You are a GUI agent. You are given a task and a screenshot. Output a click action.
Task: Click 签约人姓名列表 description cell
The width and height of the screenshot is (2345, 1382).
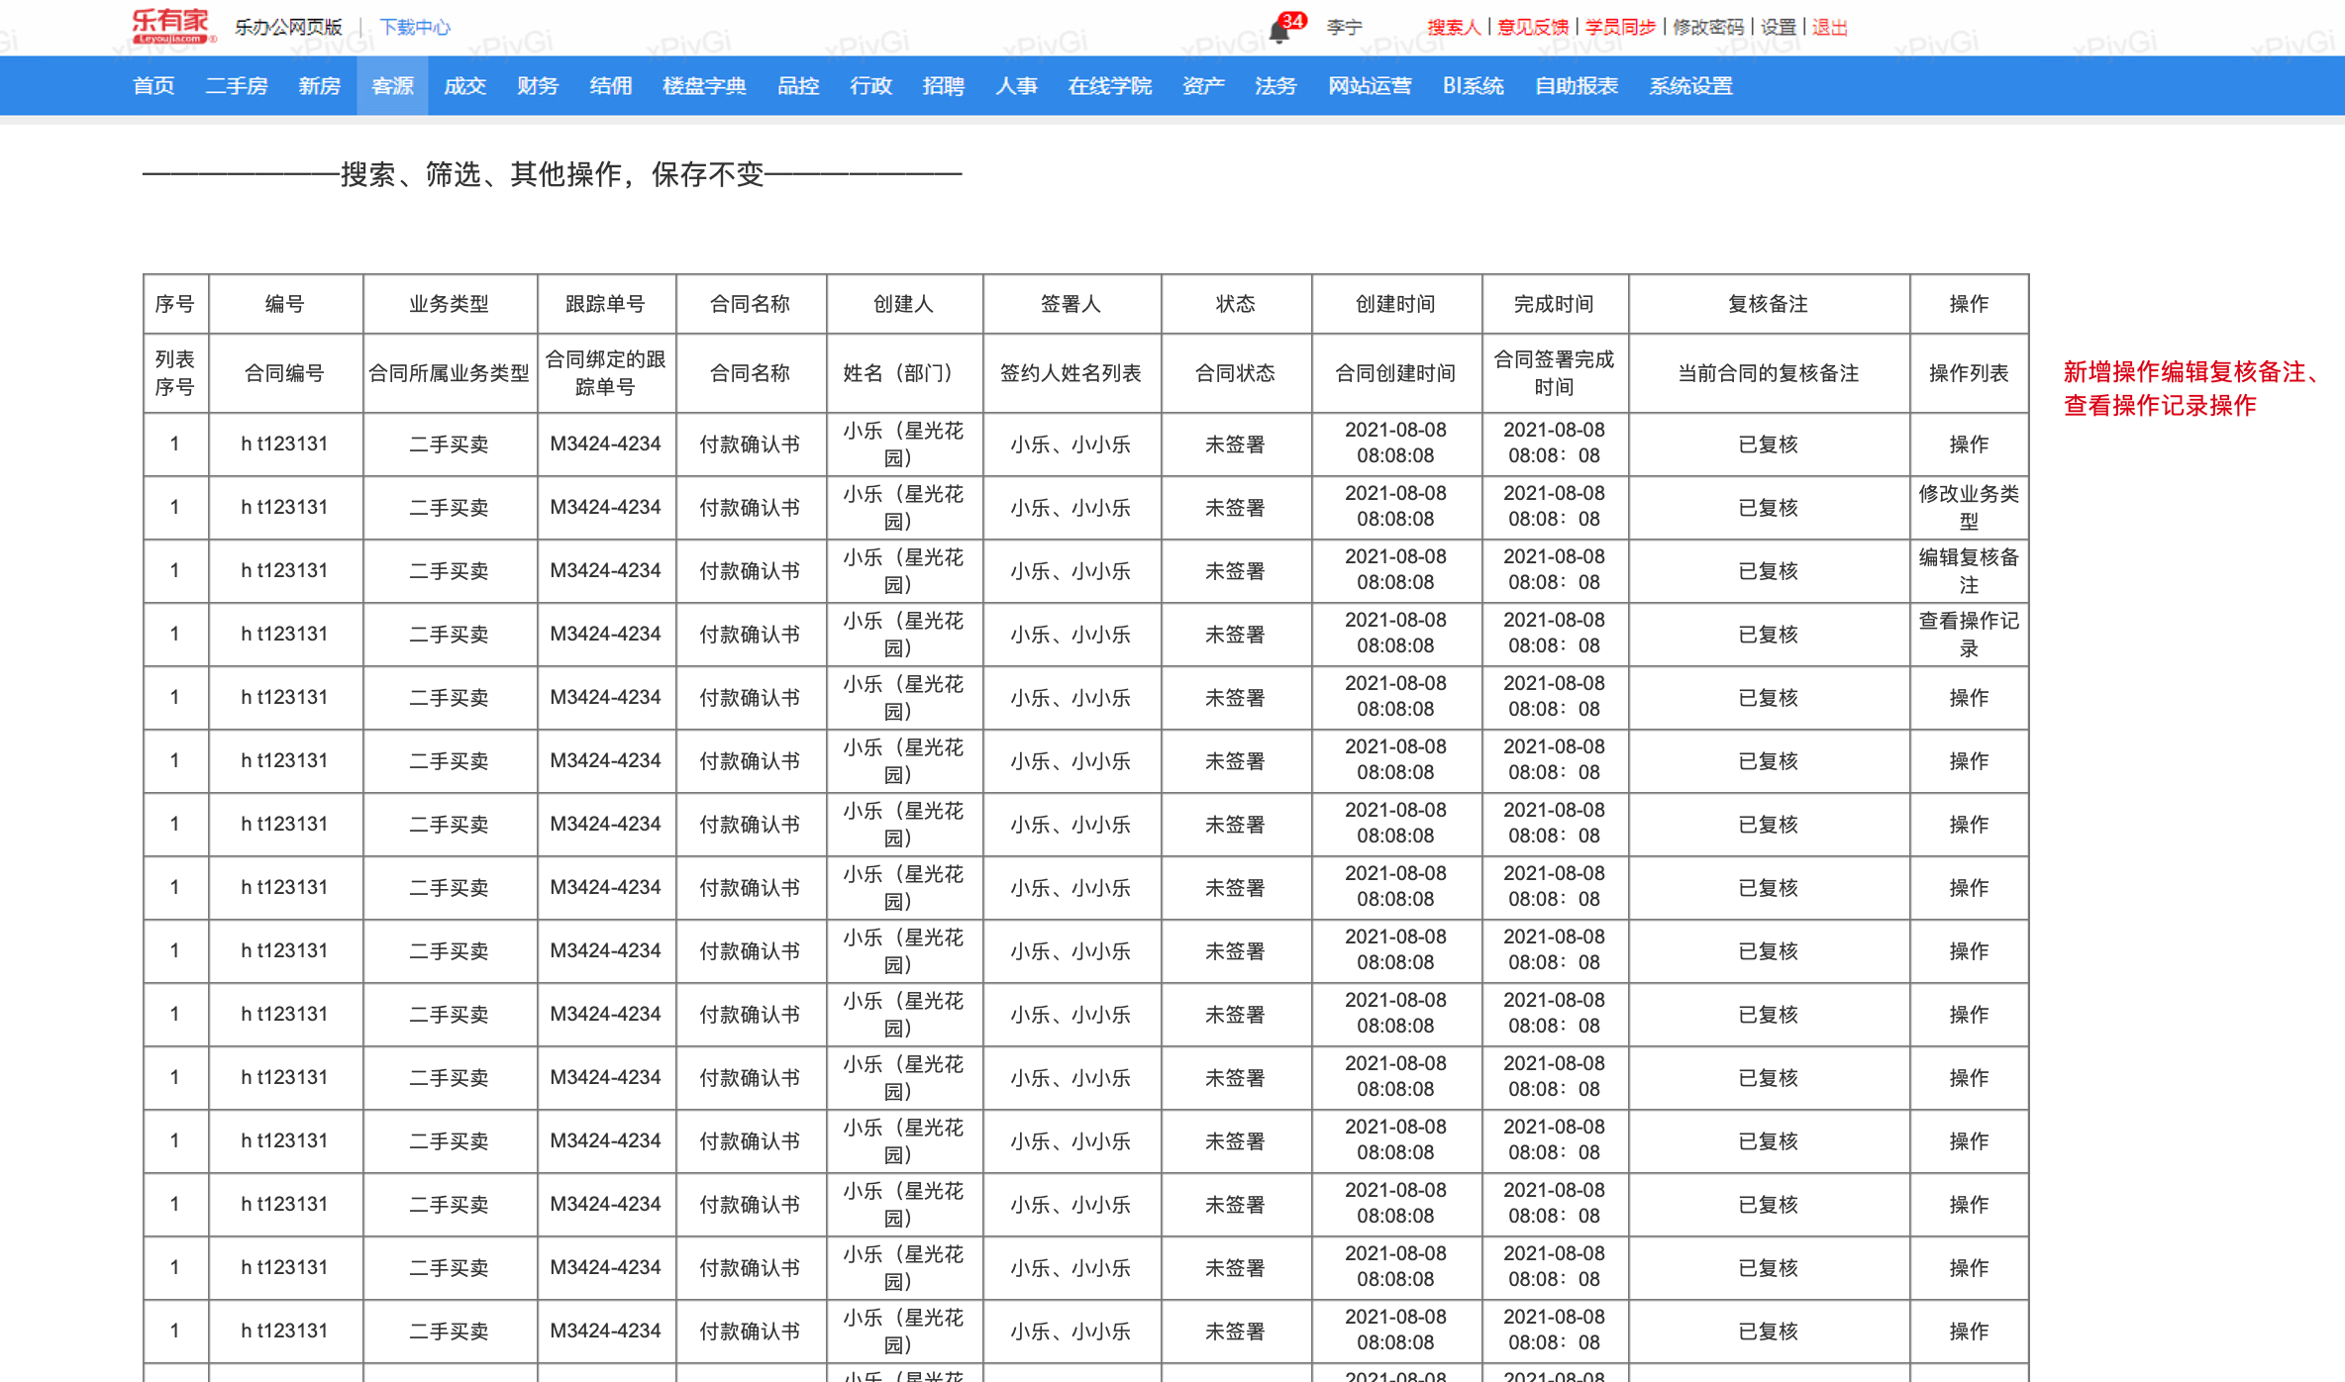coord(1071,373)
